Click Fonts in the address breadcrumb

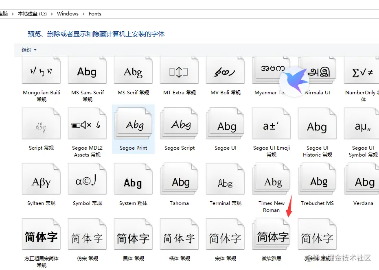[95, 14]
